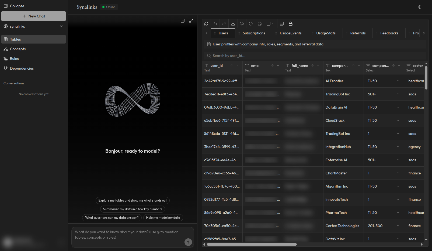Select the Dependencies item in the left sidebar

(x=22, y=68)
